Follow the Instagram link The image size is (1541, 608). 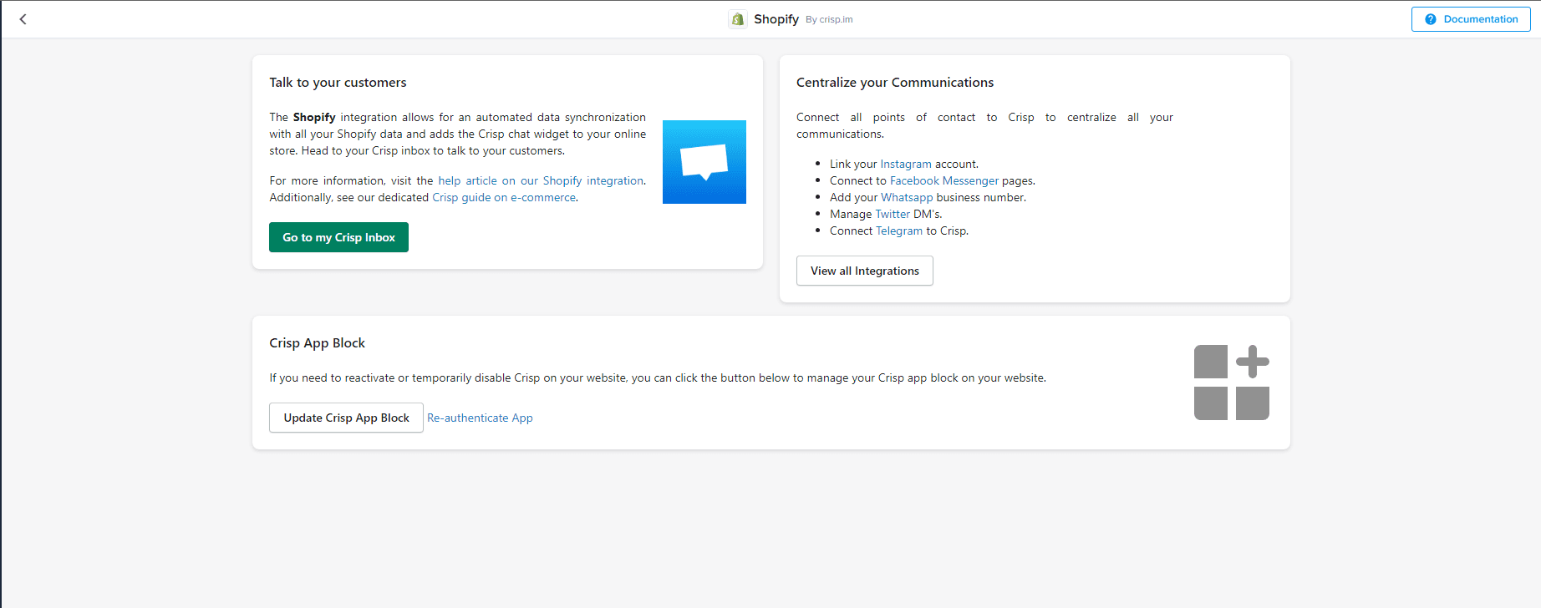pos(906,164)
